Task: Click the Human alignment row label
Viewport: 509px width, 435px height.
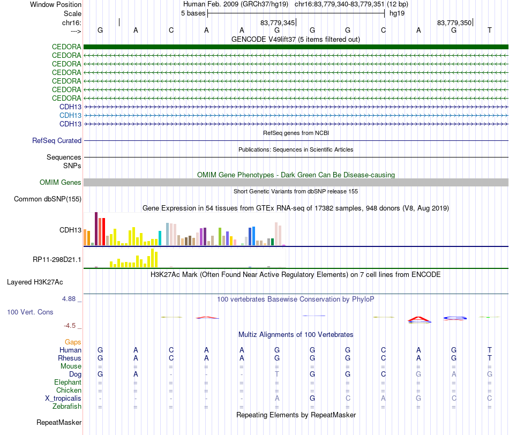Action: tap(70, 350)
